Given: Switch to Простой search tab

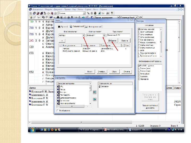Looking at the screenshot, I should (x=63, y=27).
